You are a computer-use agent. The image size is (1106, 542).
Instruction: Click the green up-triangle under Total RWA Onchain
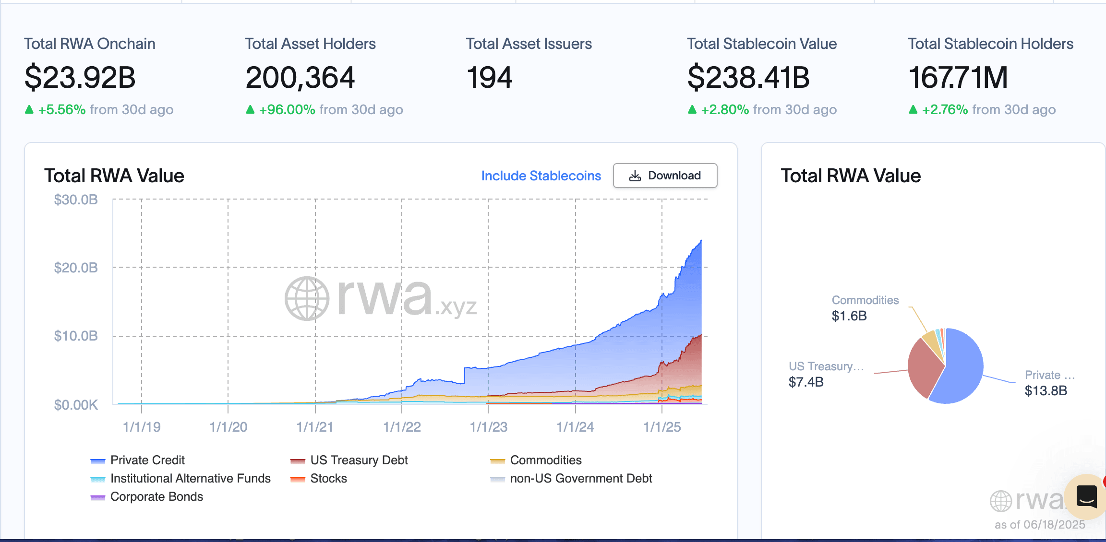(29, 110)
